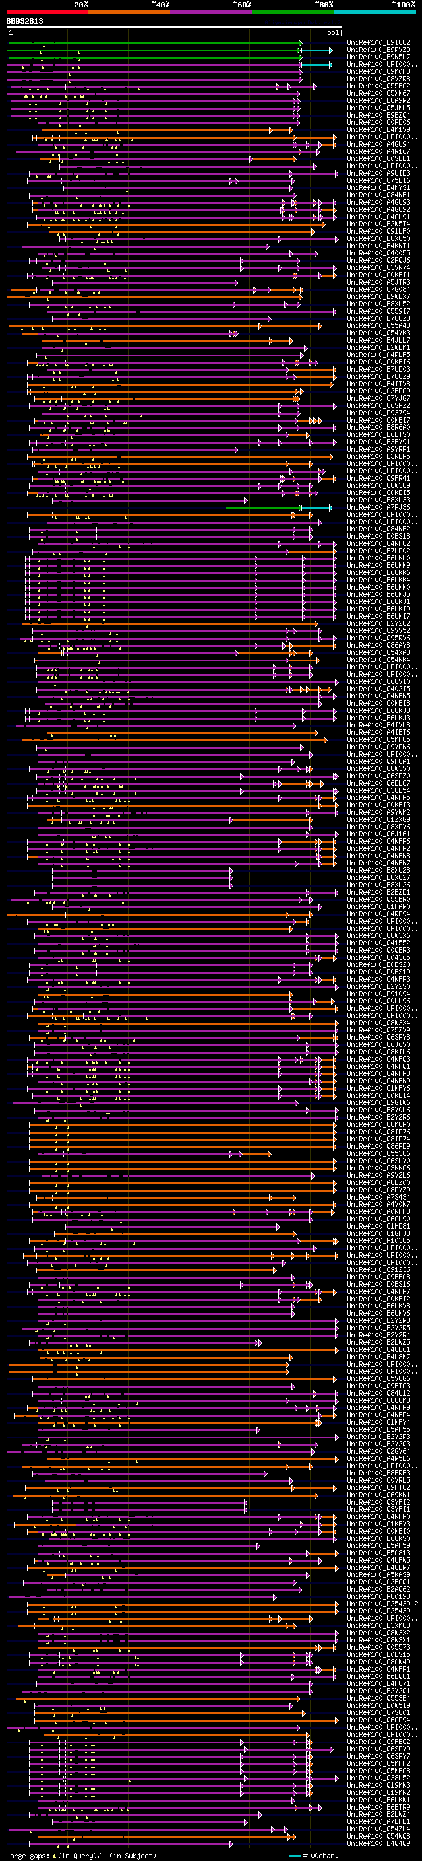
Task: Open subject UniRef100_Q41552
Action: [378, 943]
